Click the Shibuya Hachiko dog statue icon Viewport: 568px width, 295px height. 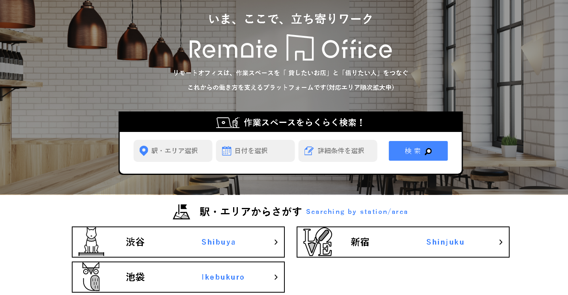pos(91,242)
